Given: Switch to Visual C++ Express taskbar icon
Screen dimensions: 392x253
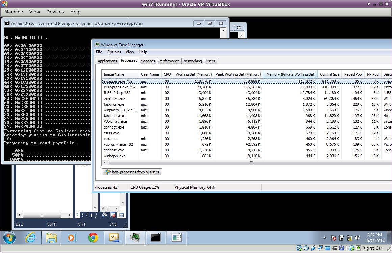Looking at the screenshot, I should point(114,237).
